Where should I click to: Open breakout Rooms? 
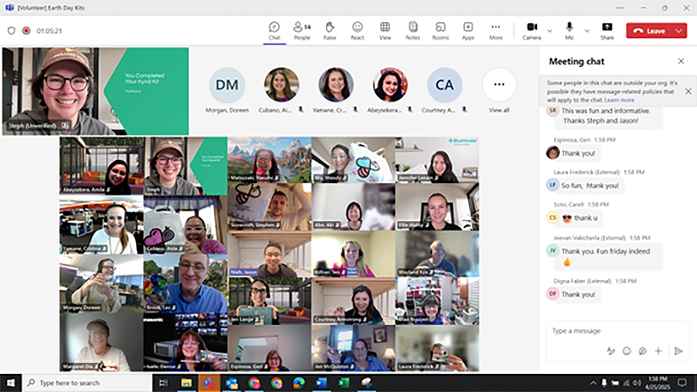coord(440,30)
